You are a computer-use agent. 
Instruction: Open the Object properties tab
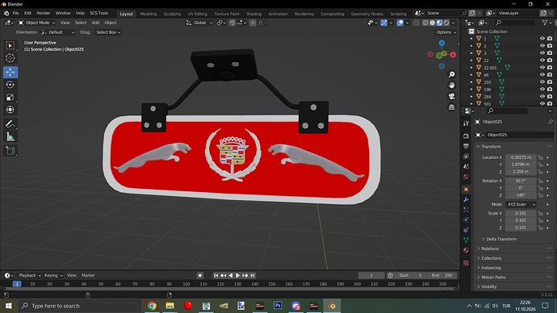[466, 189]
